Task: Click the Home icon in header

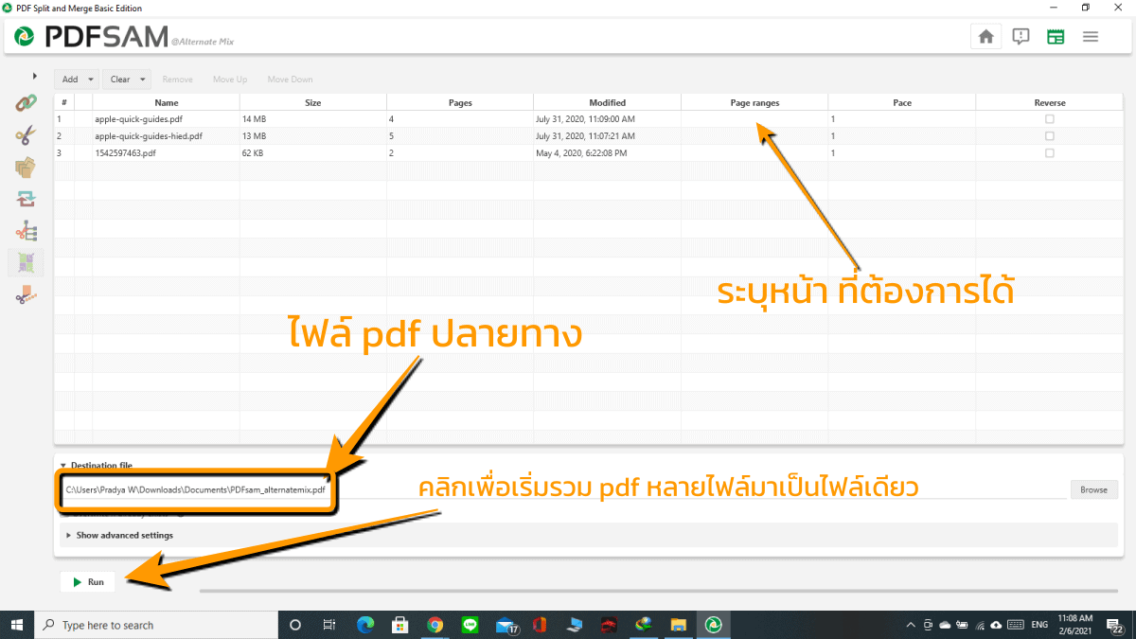Action: tap(985, 37)
